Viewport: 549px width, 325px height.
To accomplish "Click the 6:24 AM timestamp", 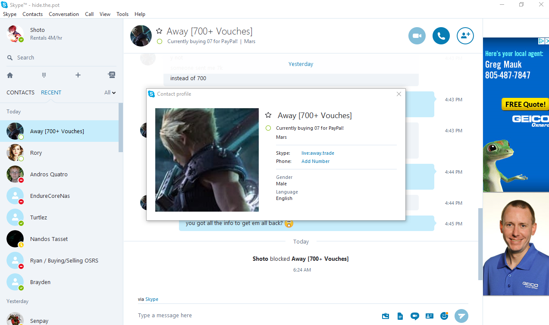I will [x=302, y=270].
